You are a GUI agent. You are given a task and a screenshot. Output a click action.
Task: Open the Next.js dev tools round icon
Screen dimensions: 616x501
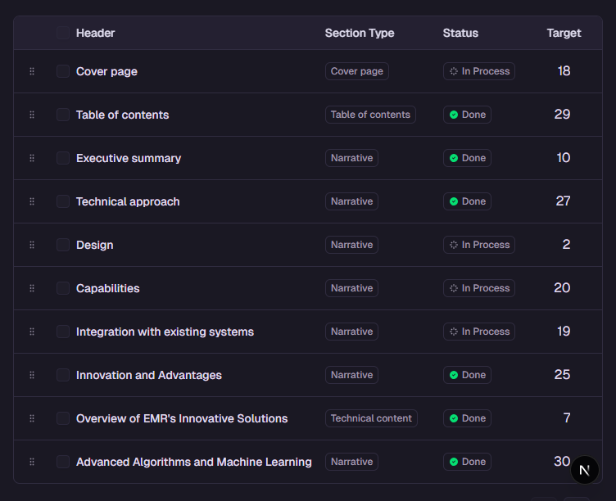(x=585, y=470)
